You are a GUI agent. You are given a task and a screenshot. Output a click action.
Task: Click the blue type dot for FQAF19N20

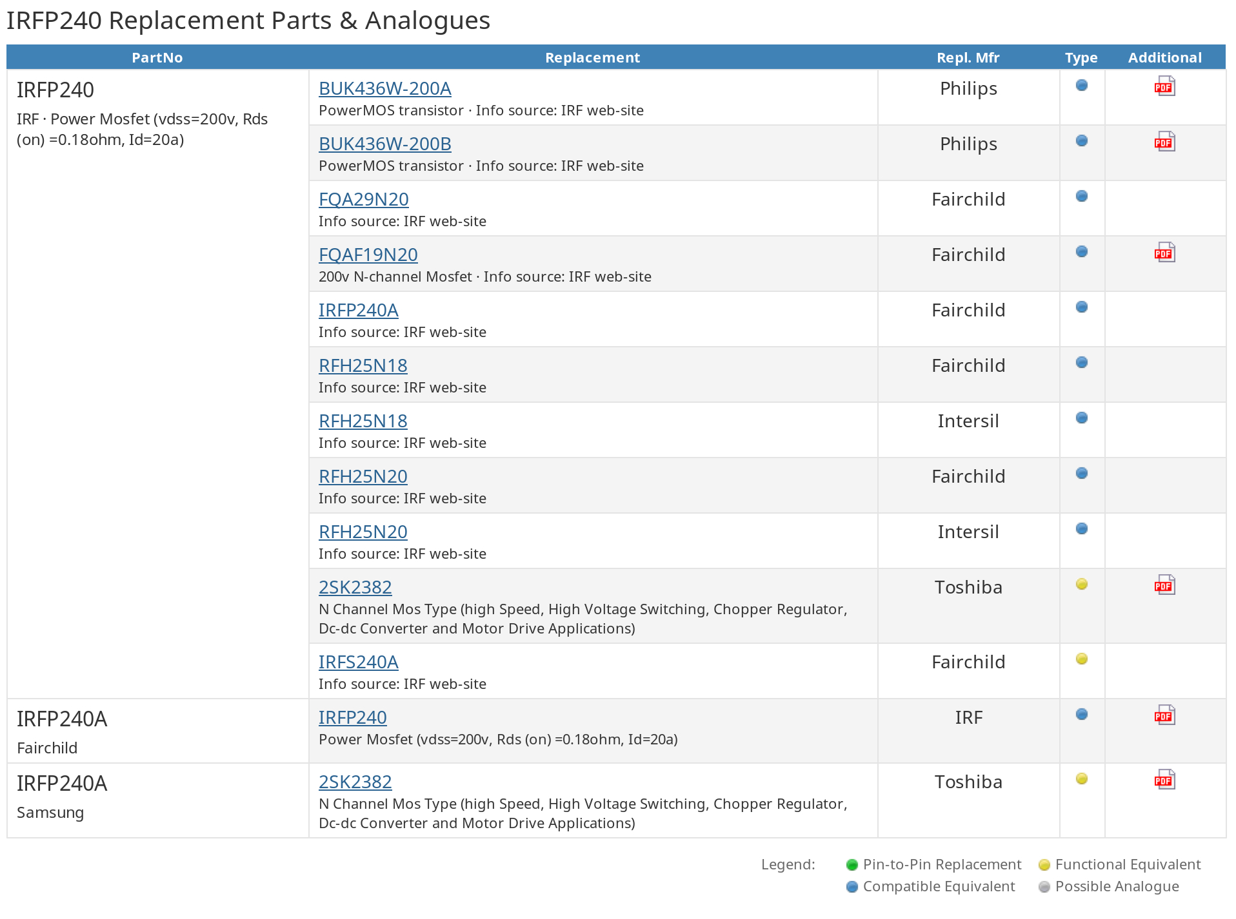[1082, 251]
